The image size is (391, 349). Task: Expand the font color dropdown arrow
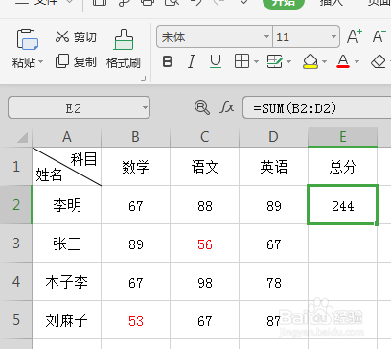point(357,61)
